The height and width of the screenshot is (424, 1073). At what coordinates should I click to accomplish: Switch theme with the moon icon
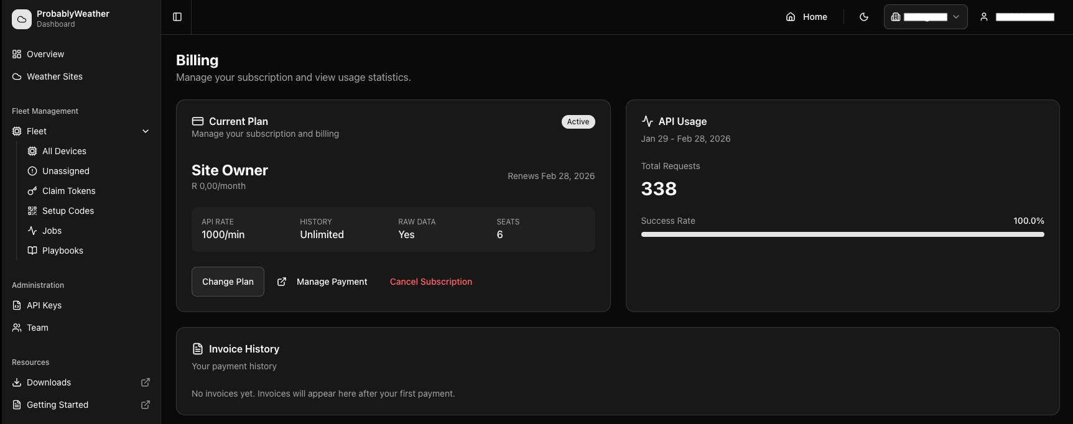(864, 17)
